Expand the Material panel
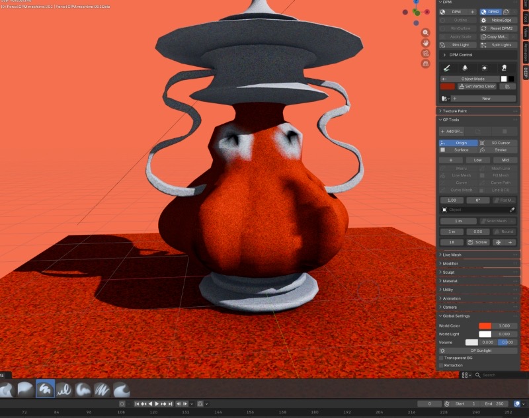Screen dimensions: 529x418 point(477,281)
